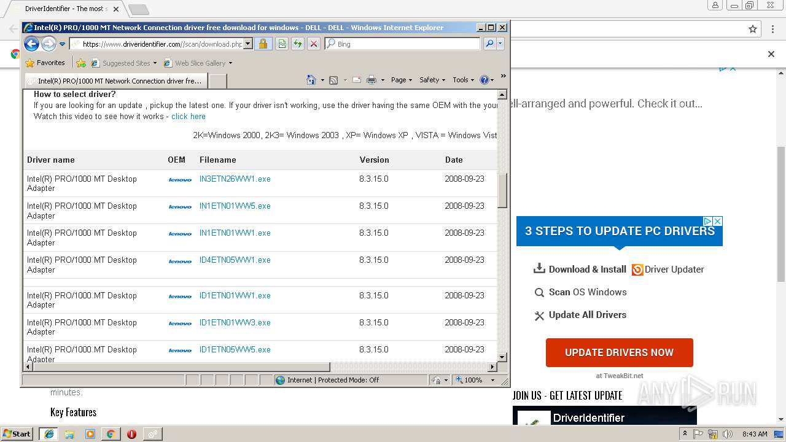
Task: Open Chrome's three-dot menu
Action: [x=772, y=29]
